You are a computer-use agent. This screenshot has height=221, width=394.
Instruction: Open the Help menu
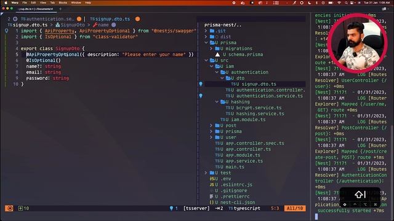click(x=88, y=2)
